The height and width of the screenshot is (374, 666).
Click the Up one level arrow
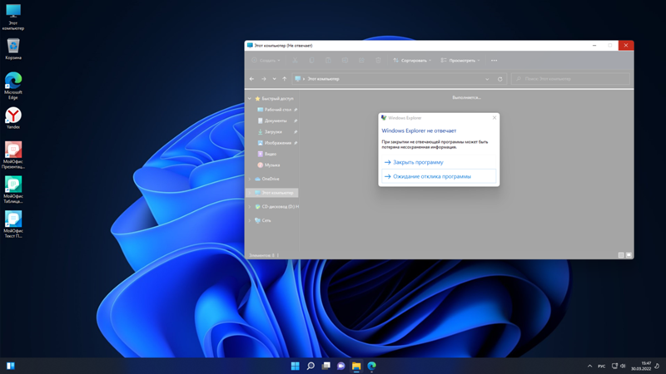[x=285, y=79]
